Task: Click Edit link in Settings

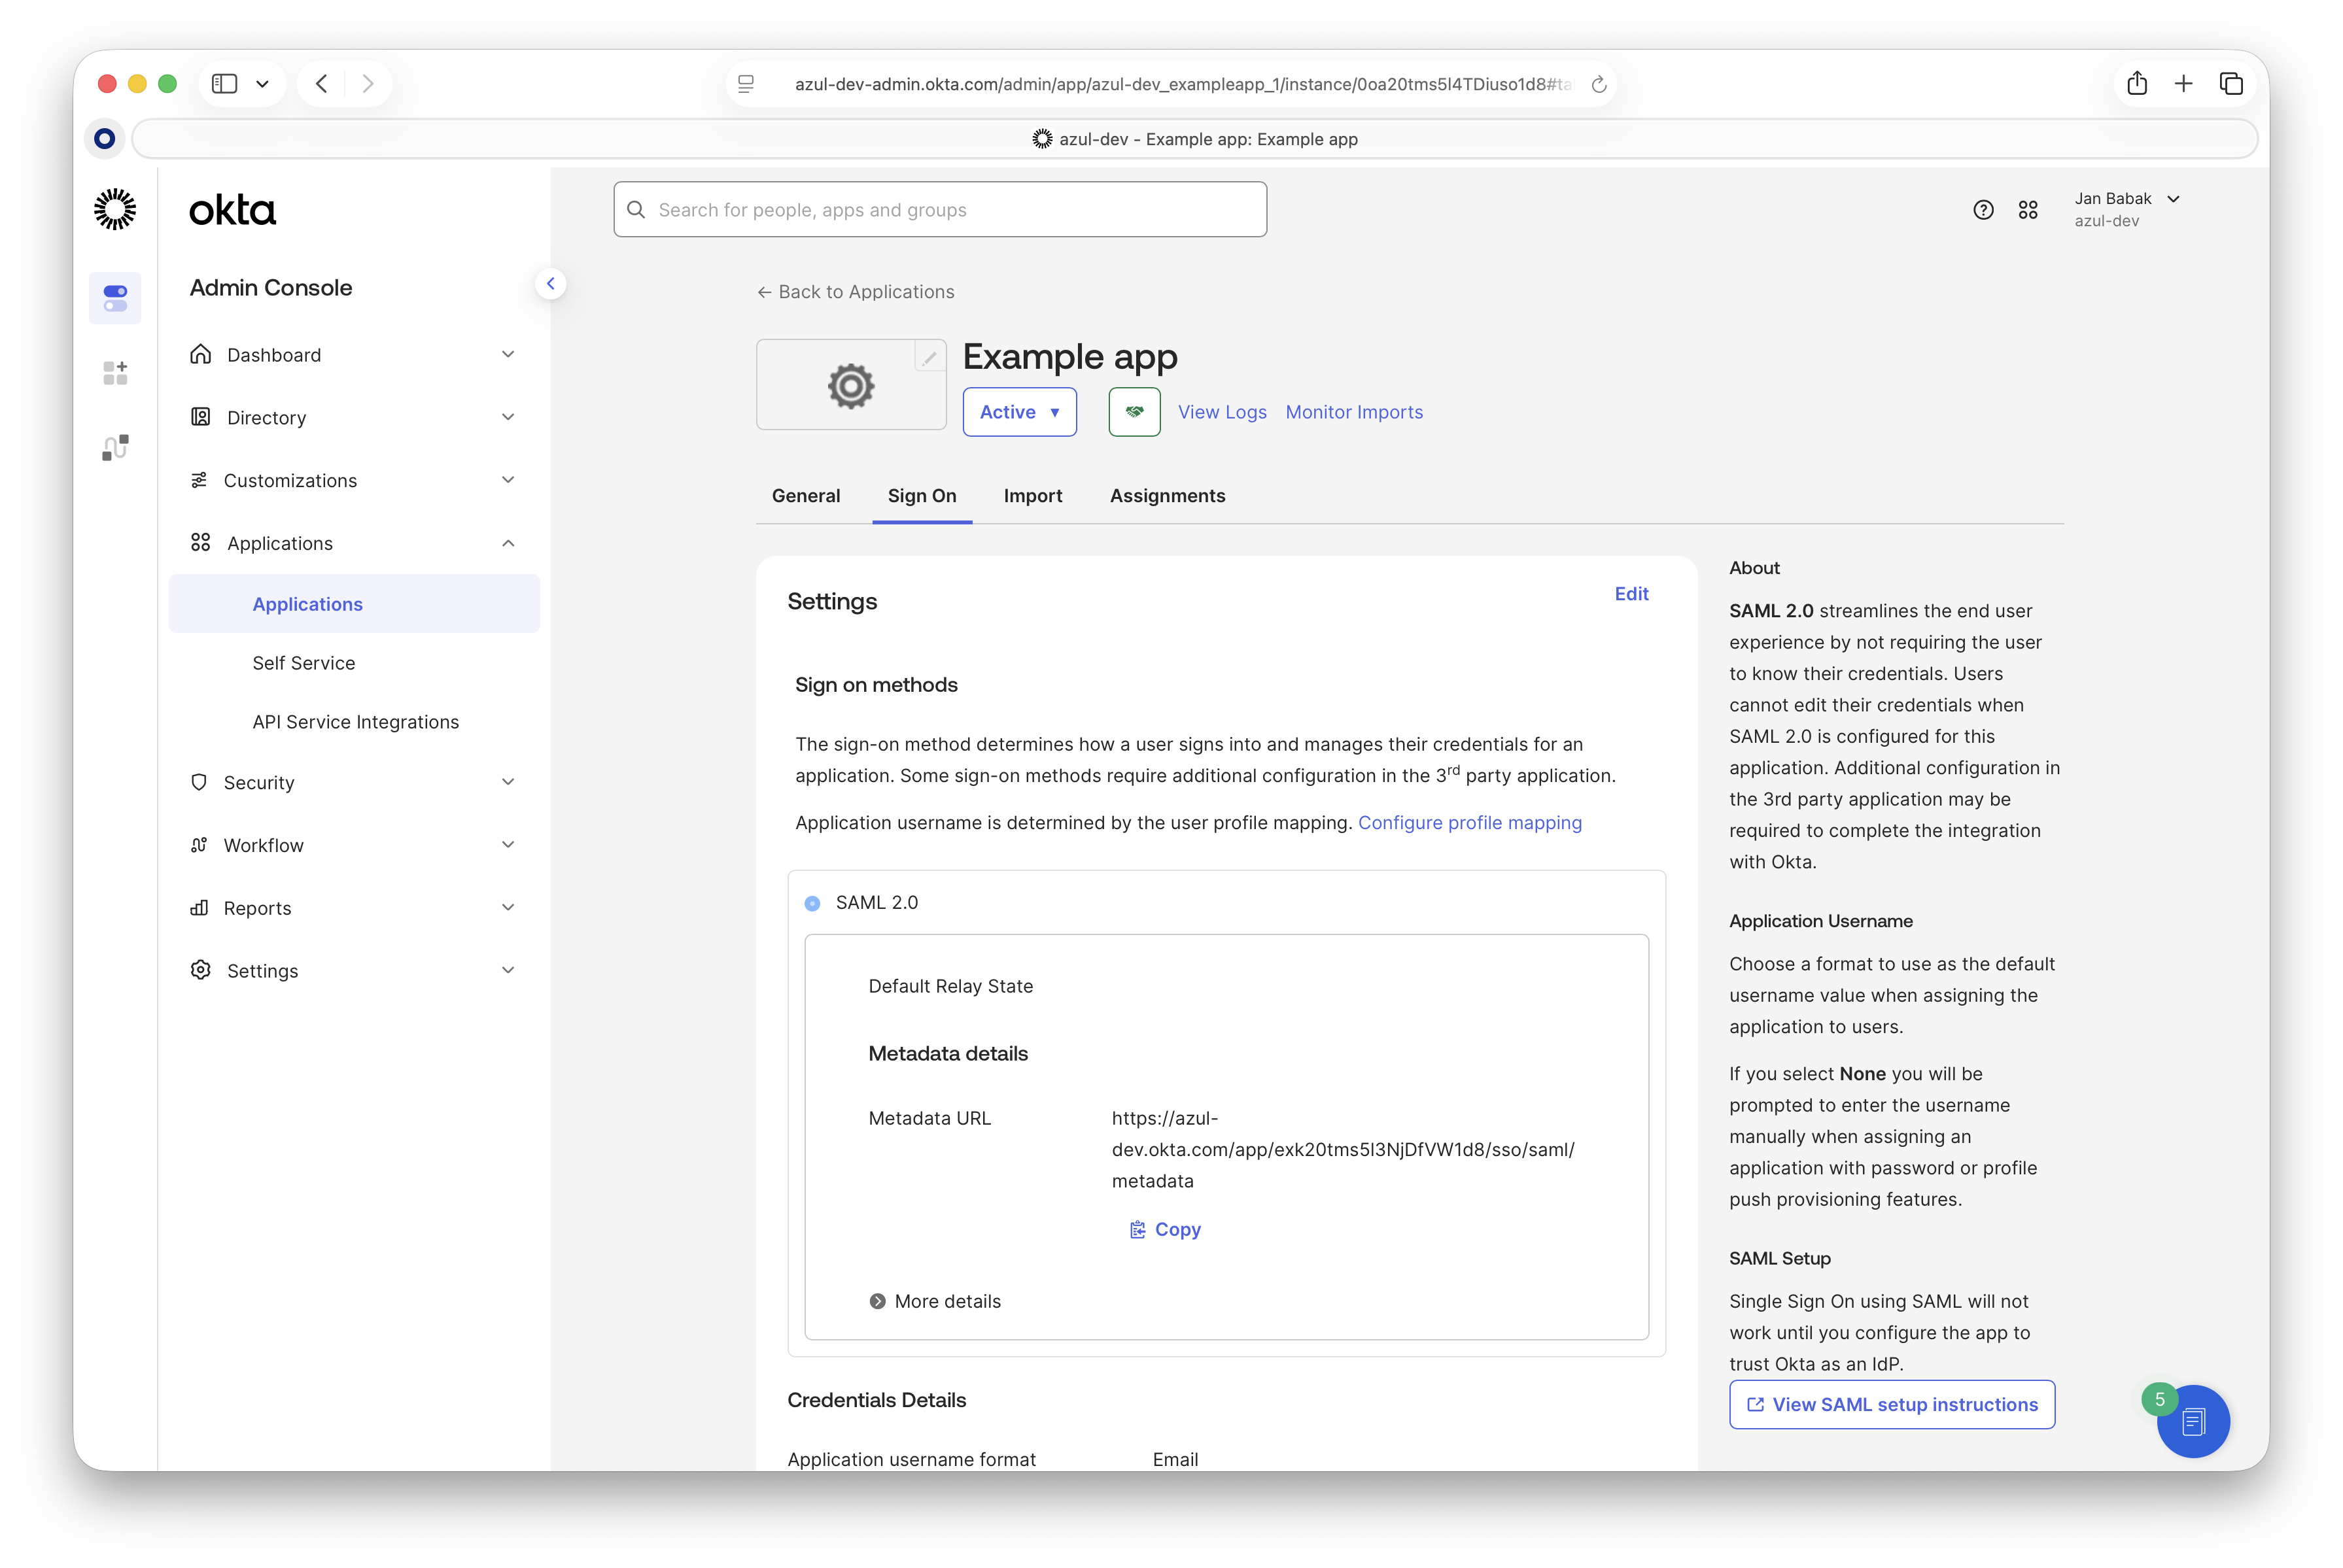Action: (x=1631, y=594)
